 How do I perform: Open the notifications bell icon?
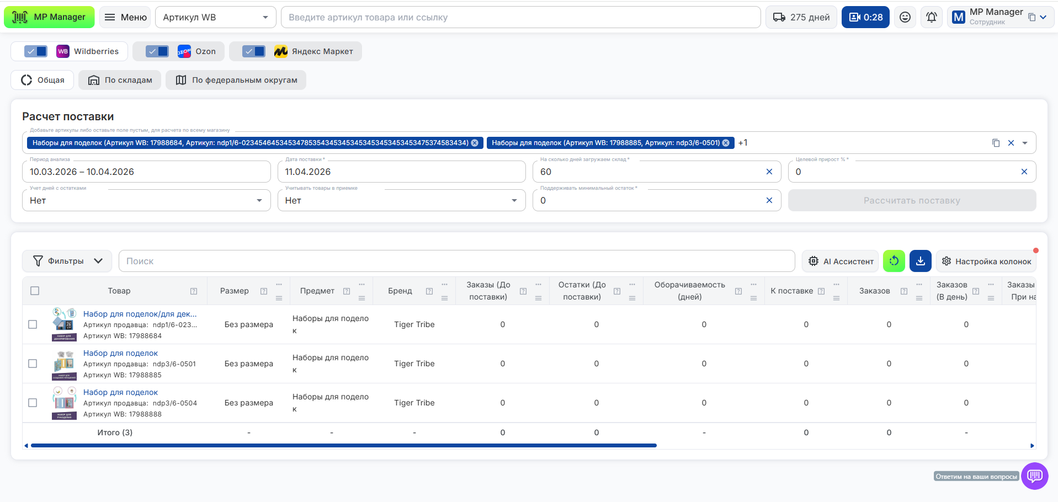(932, 17)
